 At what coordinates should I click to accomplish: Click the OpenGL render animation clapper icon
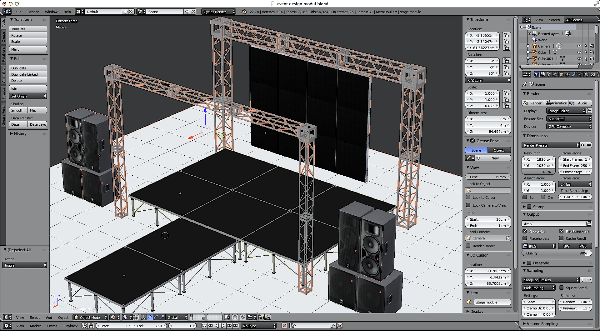(x=267, y=317)
